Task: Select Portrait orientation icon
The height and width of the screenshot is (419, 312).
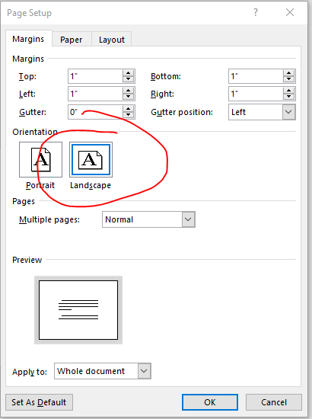Action: point(40,159)
